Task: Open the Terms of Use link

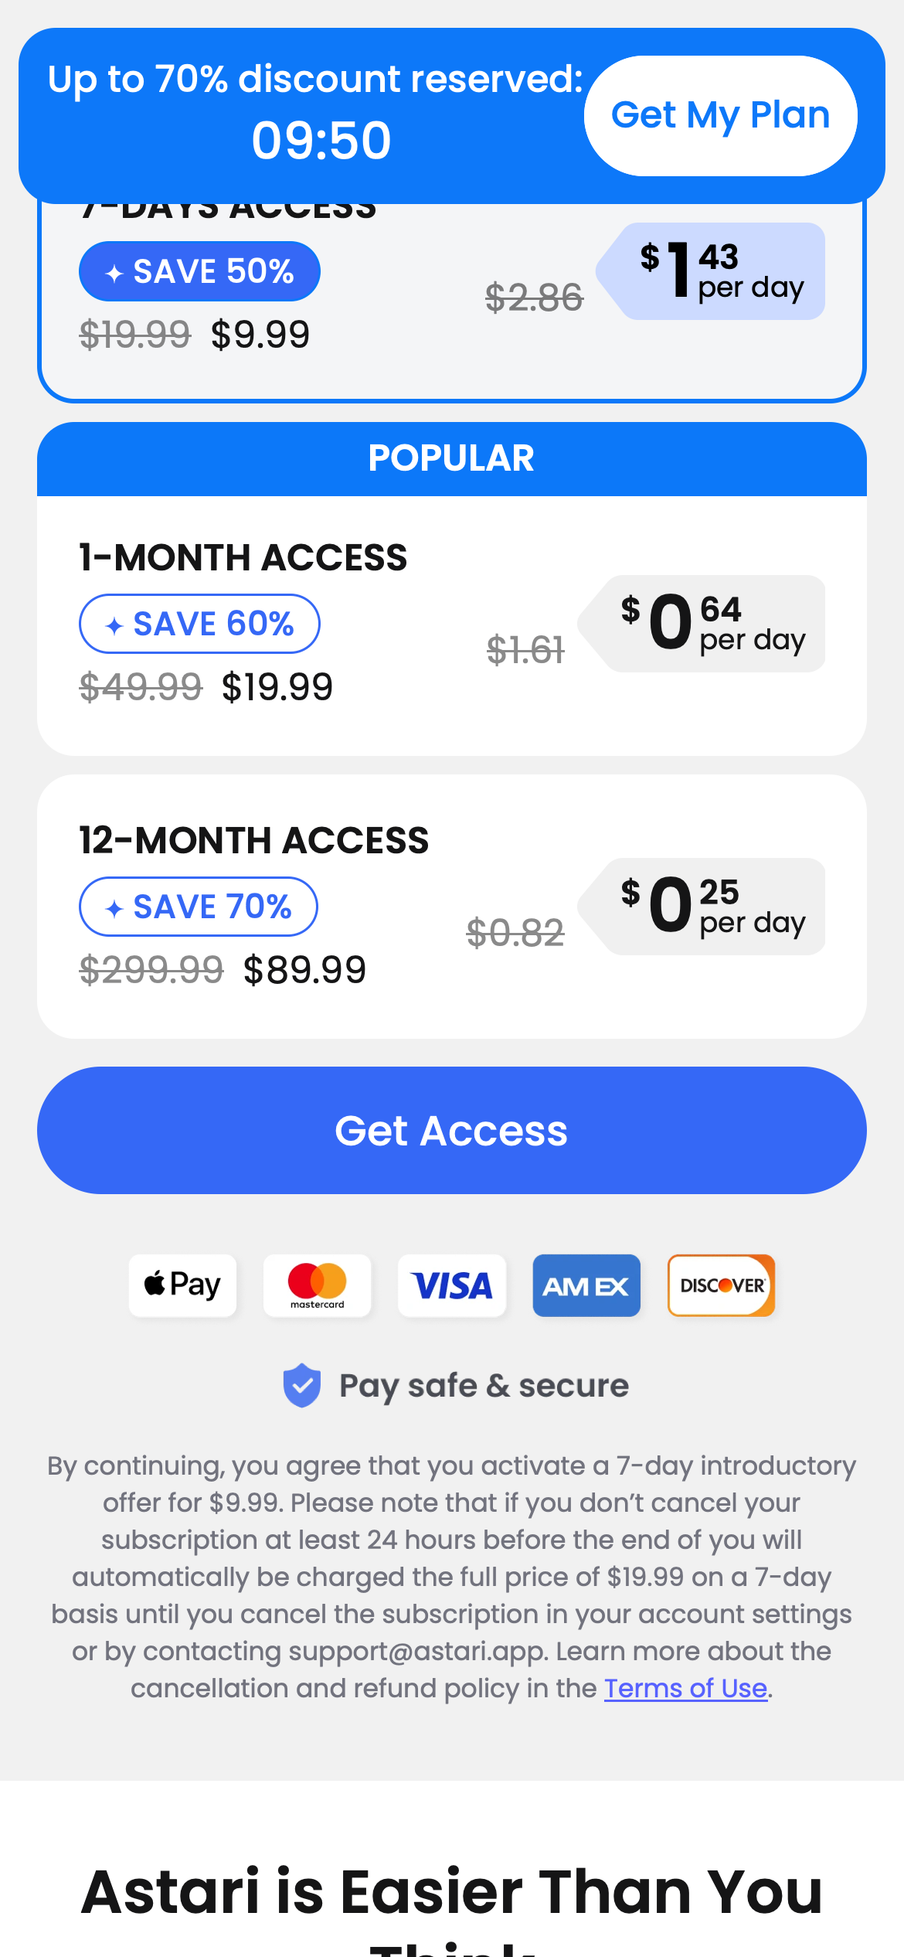Action: 685,1689
